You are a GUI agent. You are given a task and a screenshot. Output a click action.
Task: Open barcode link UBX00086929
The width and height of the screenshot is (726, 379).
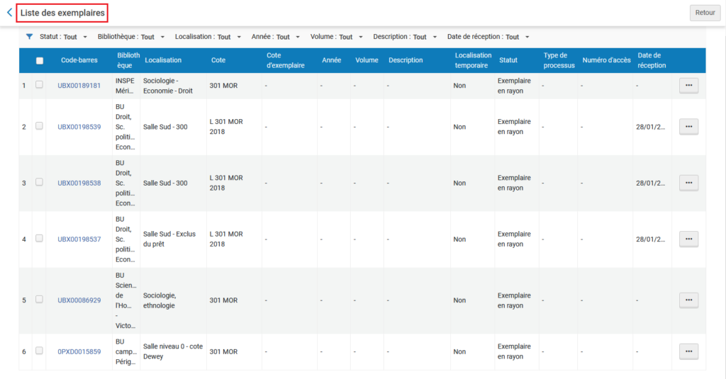click(x=79, y=300)
